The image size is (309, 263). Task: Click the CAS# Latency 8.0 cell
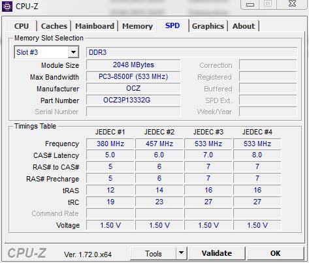pyautogui.click(x=257, y=155)
